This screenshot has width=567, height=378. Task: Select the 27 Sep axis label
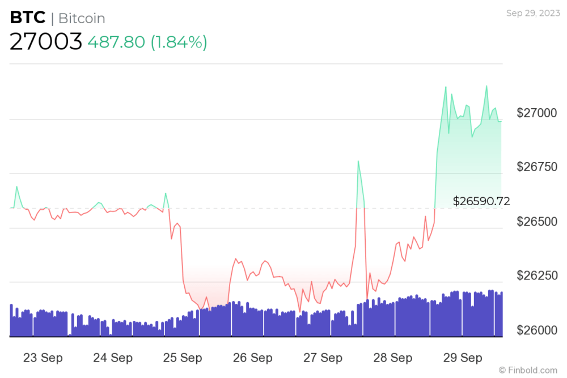[323, 358]
